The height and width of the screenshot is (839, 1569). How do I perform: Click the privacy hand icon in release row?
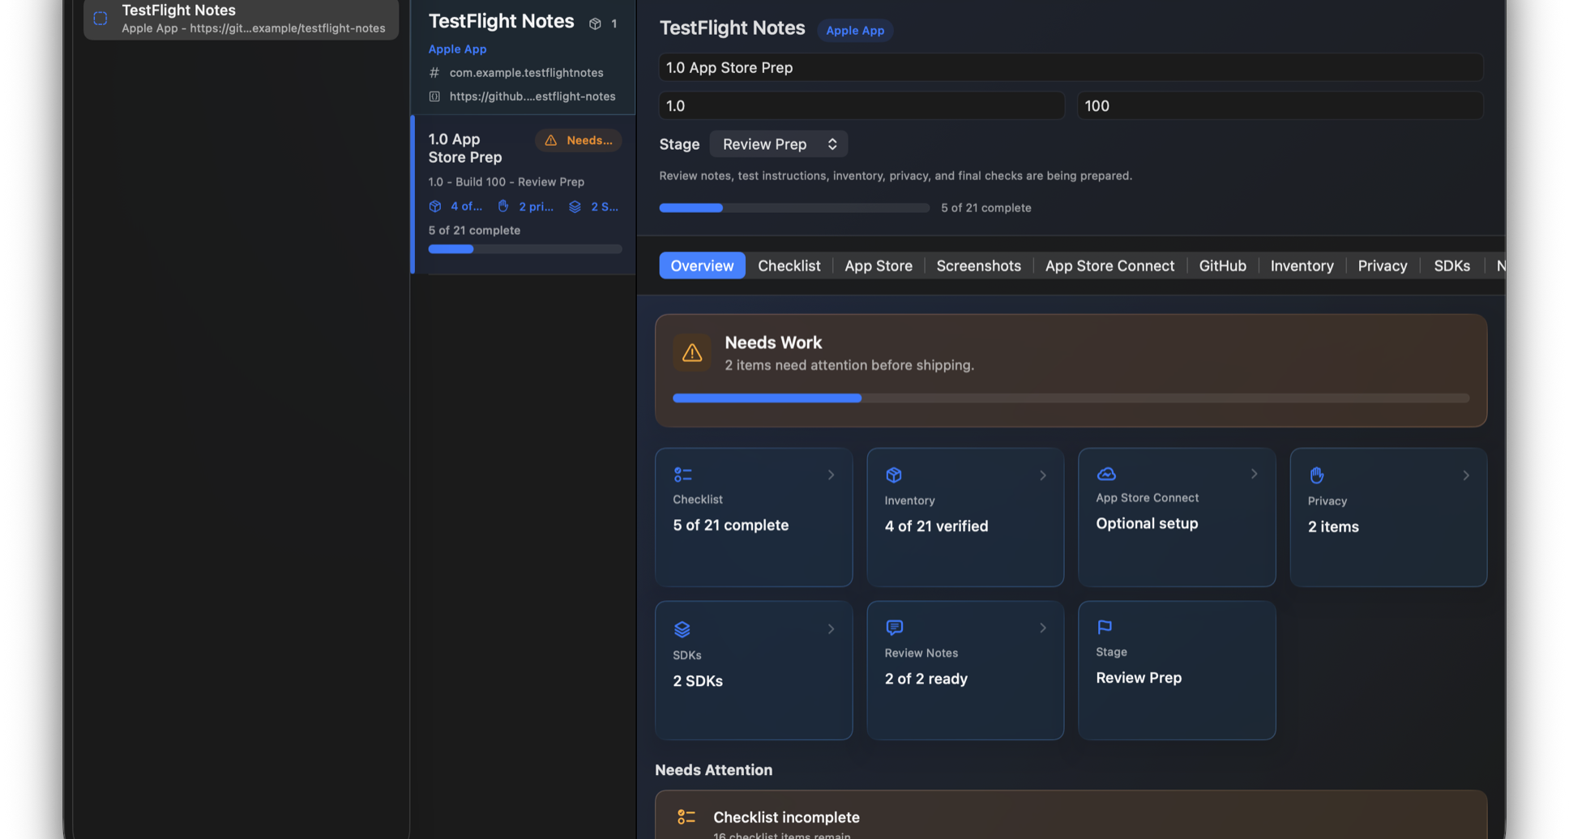point(503,207)
